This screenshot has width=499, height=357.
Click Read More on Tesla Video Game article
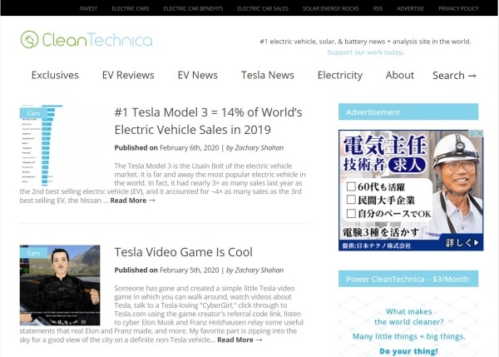point(240,340)
